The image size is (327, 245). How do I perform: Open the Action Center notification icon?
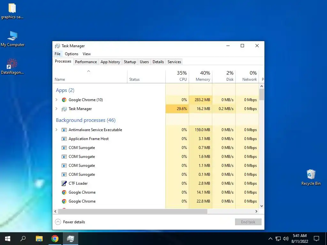pos(316,239)
